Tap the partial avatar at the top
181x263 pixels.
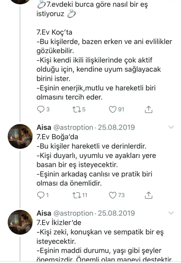tap(20, 2)
